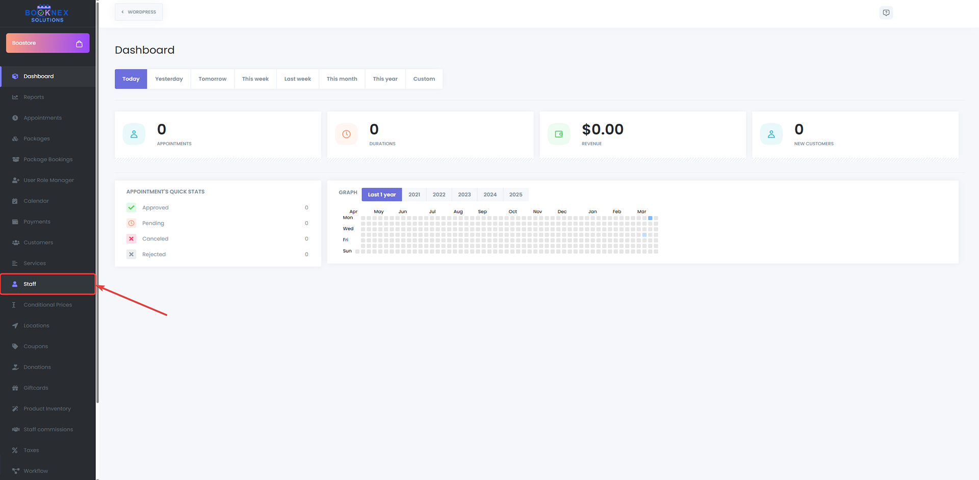The width and height of the screenshot is (979, 480).
Task: Click the Last 1 year graph button
Action: pyautogui.click(x=381, y=195)
